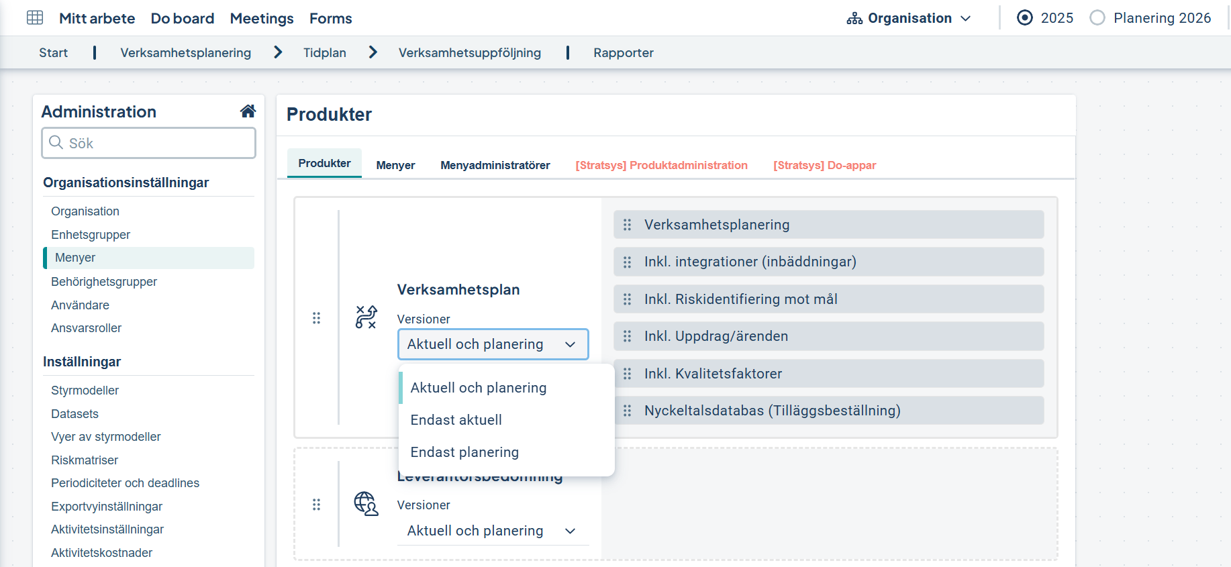Grab the drag handle beside Verksamhetsplanering item
Screen dimensions: 1231x567
(627, 225)
